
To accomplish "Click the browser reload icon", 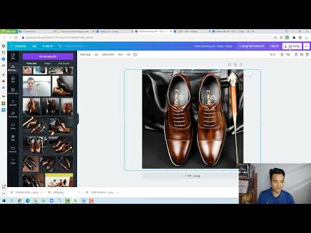I will [16, 38].
